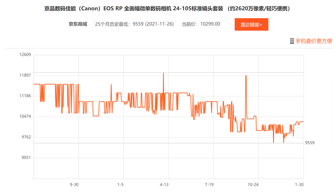The image size is (334, 194).
Task: Click the 10-24 date axis label
Action: coord(253,184)
